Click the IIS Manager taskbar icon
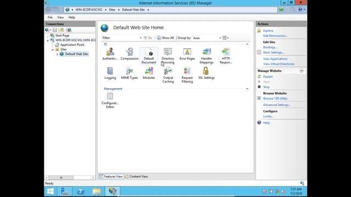Screen dimensions: 351x197 tap(112, 192)
